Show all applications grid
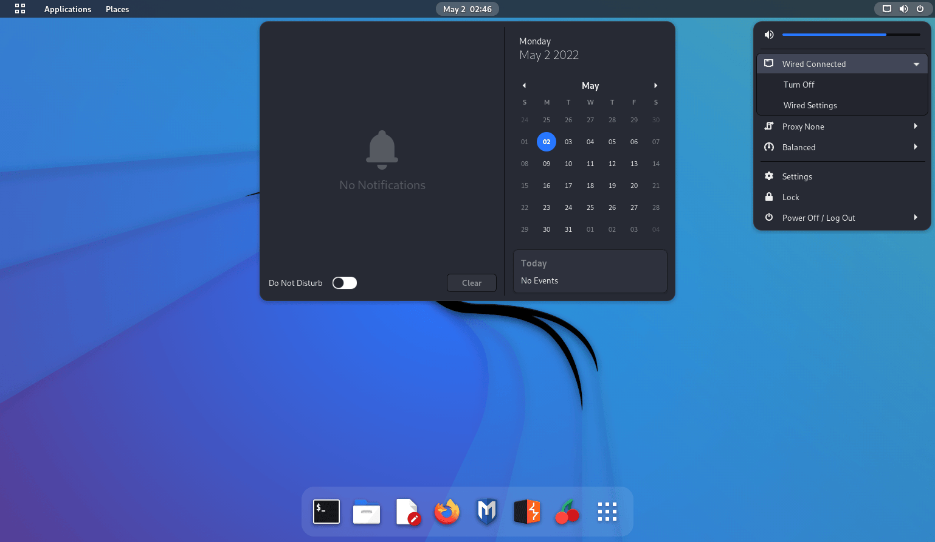935x542 pixels. [x=607, y=512]
